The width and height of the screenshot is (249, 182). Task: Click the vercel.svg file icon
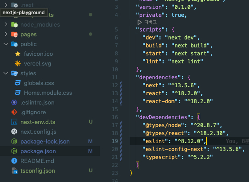pyautogui.click(x=18, y=63)
